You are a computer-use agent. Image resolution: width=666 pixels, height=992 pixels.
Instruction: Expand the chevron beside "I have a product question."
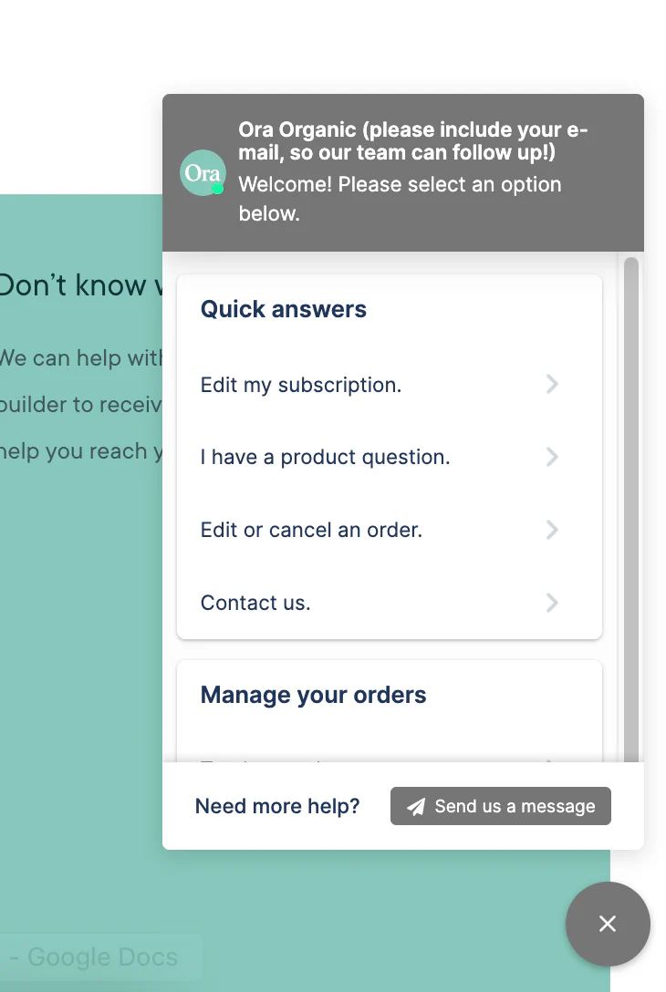coord(551,457)
